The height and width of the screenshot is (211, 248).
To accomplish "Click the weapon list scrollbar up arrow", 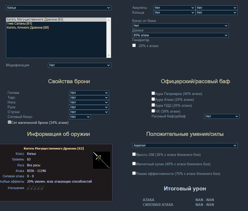I will coord(109,20).
